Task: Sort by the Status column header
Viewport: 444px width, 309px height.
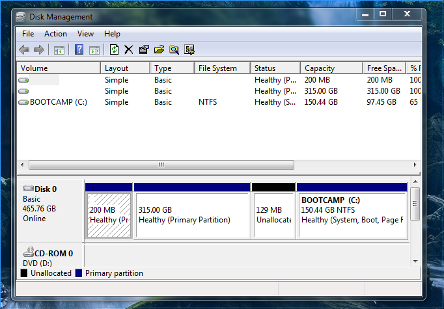Action: point(275,68)
